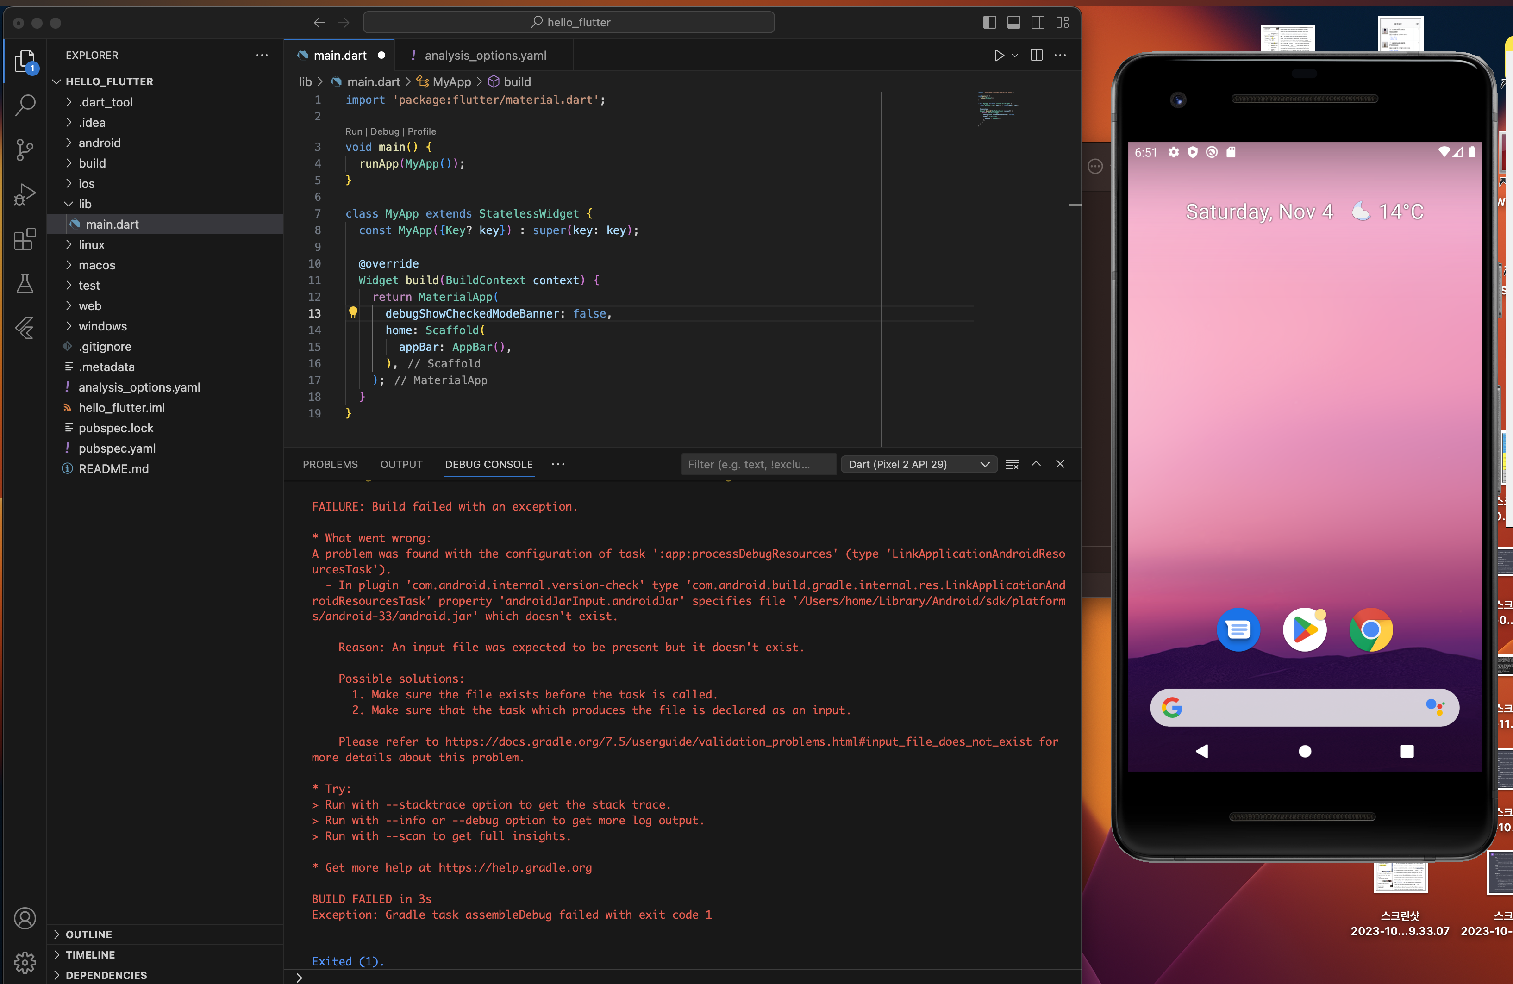1513x984 pixels.
Task: Open the Flutter sidebar icon
Action: (x=25, y=328)
